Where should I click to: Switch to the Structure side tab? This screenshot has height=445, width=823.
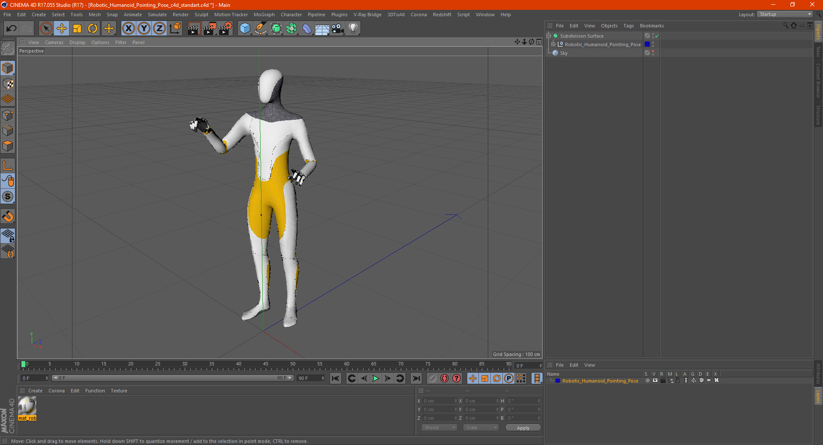coord(818,115)
